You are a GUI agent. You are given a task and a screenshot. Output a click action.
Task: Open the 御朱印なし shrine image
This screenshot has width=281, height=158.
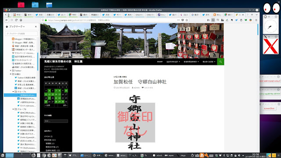tap(135, 122)
